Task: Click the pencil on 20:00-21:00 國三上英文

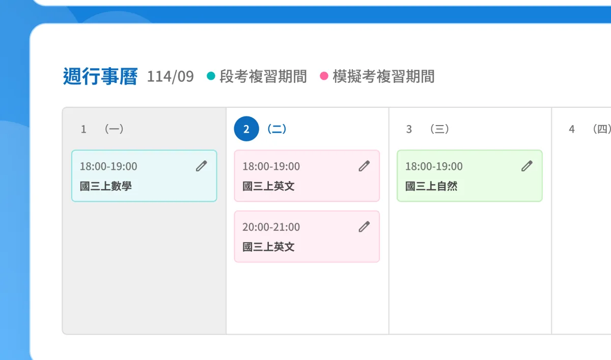Action: coord(364,226)
